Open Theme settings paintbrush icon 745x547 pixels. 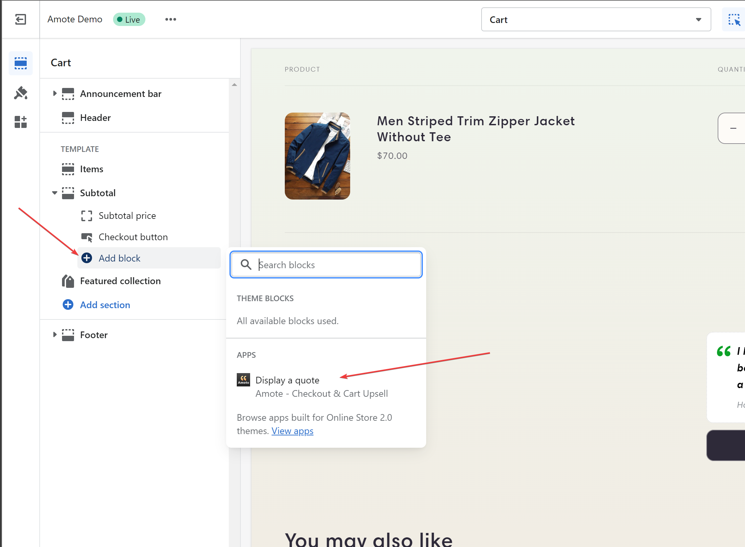tap(20, 93)
